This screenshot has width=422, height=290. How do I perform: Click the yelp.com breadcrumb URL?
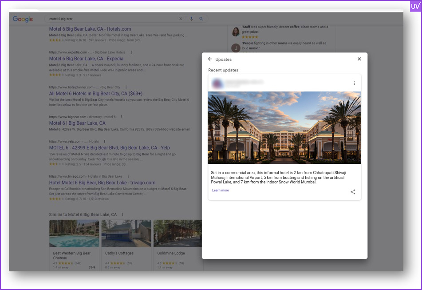[74, 141]
